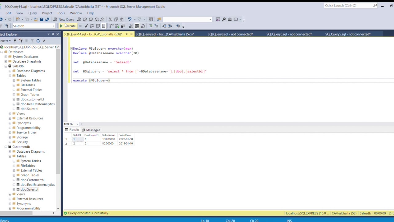The width and height of the screenshot is (394, 222).
Task: Click the Disconnect plug icon in Object Explorer
Action: 21,41
